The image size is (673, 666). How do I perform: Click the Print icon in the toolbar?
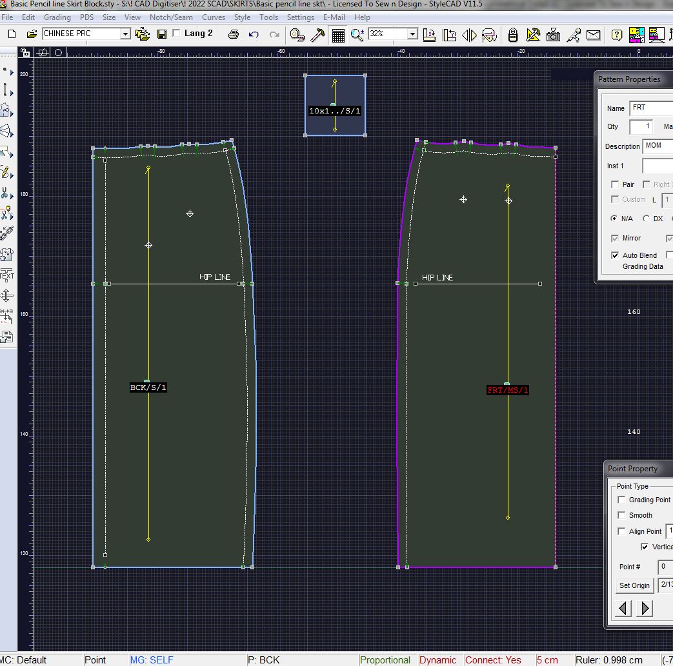(x=234, y=34)
